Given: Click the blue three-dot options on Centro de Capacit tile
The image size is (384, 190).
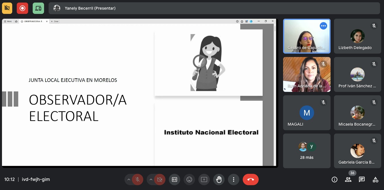Looking at the screenshot, I should 323,26.
